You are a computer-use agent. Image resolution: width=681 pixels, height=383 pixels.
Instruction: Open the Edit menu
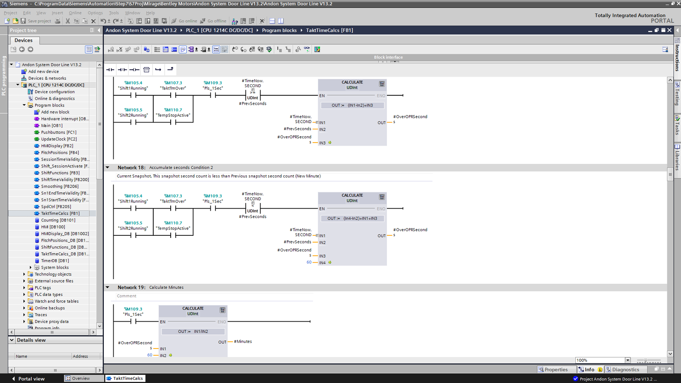tap(27, 13)
